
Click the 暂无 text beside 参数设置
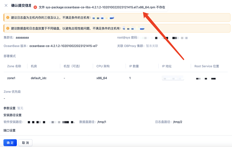pos(20,108)
